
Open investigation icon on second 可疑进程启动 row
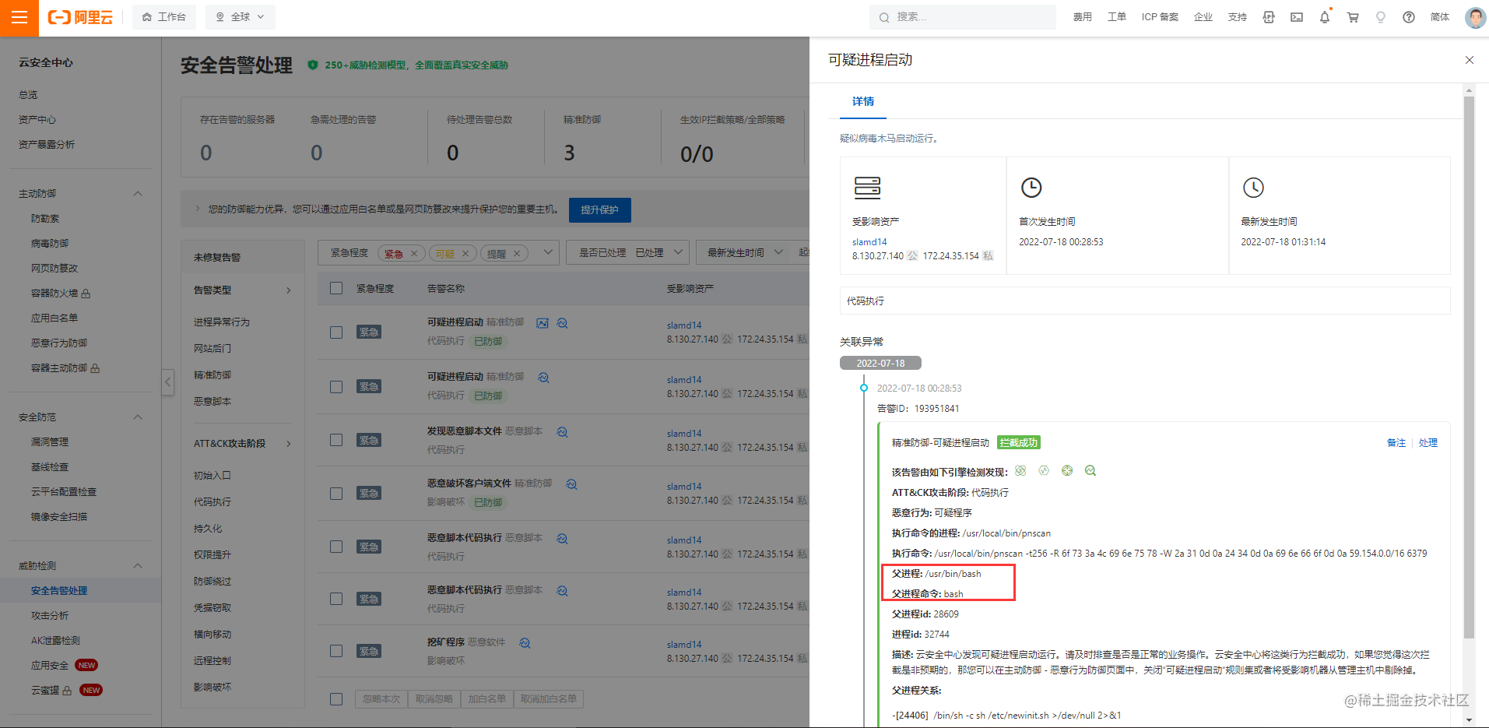[544, 377]
